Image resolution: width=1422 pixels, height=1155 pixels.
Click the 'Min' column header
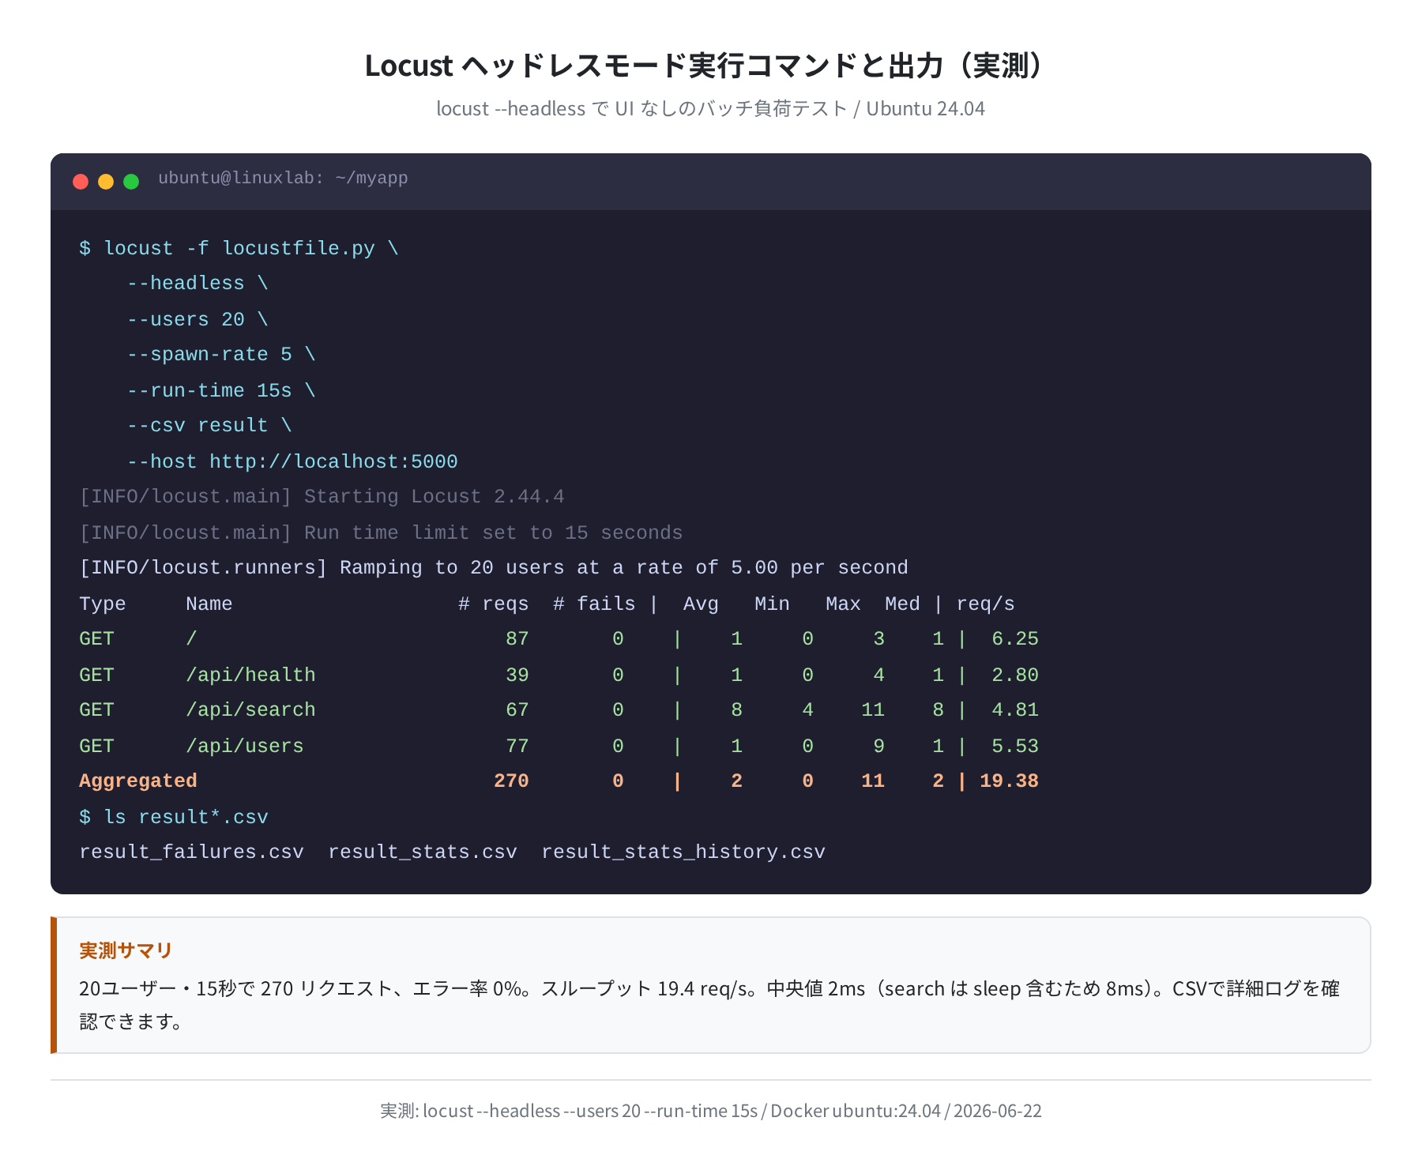pos(772,604)
